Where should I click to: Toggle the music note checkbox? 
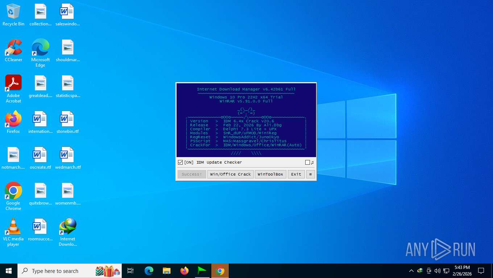[307, 163]
